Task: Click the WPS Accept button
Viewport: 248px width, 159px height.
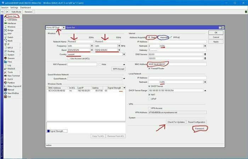Action: tap(118, 69)
